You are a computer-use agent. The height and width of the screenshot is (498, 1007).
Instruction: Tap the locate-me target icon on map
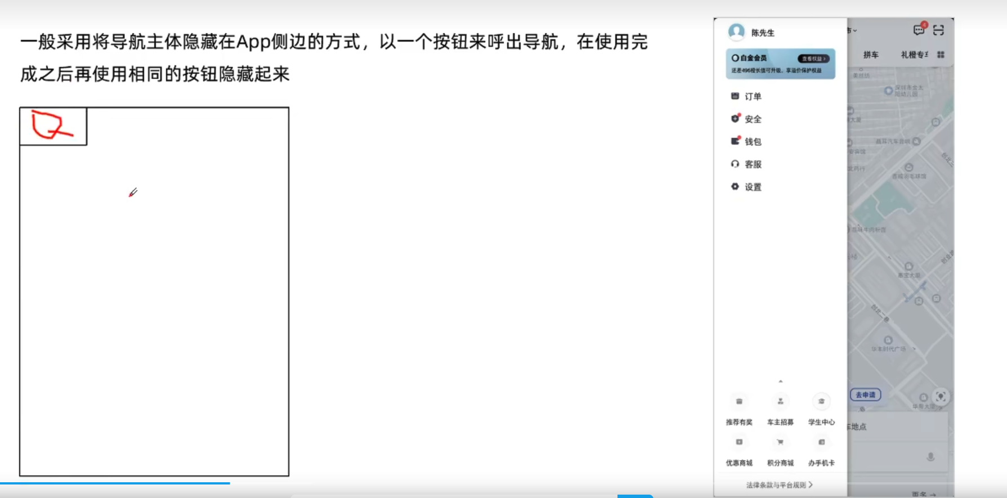pyautogui.click(x=941, y=397)
